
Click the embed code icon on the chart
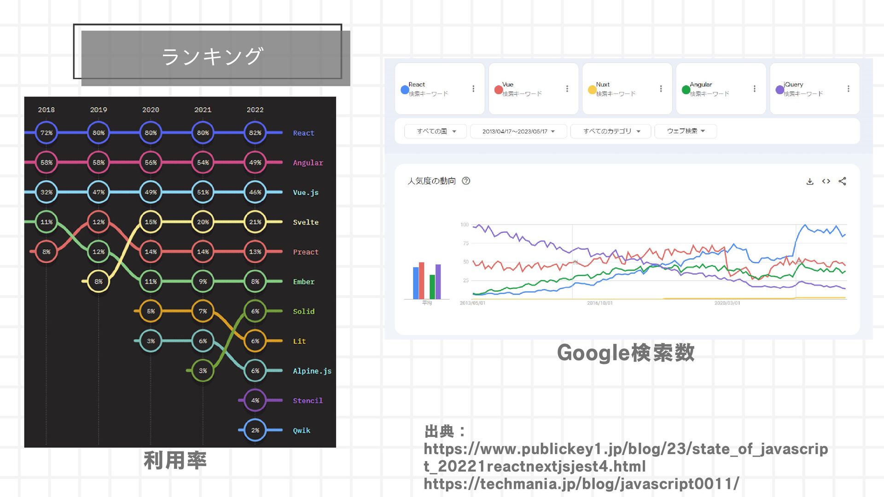(826, 181)
